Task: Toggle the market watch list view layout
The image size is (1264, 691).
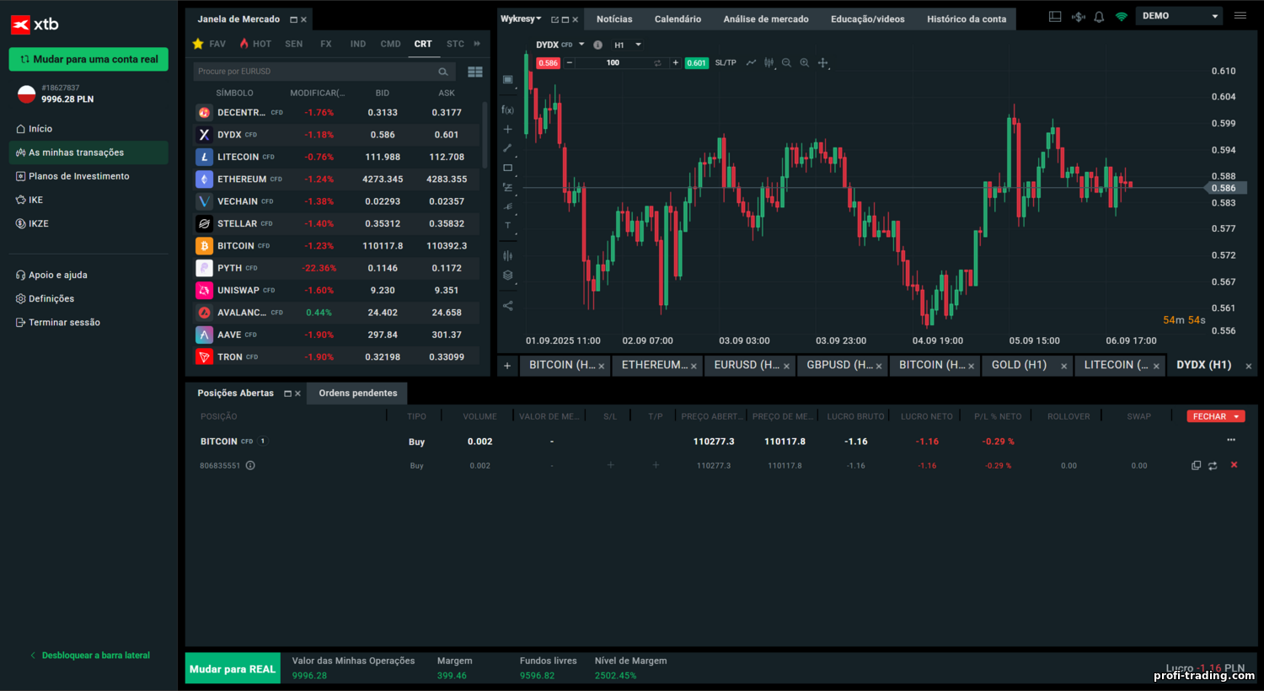Action: (475, 72)
